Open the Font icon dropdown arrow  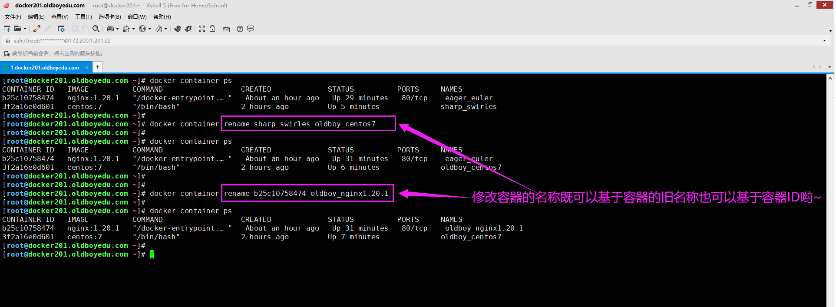tap(165, 29)
